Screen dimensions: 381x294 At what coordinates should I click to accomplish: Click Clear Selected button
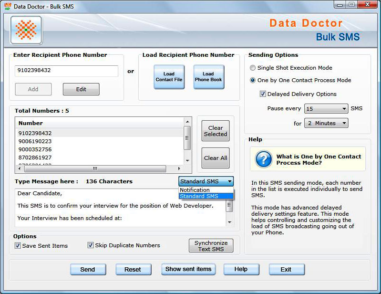[216, 131]
